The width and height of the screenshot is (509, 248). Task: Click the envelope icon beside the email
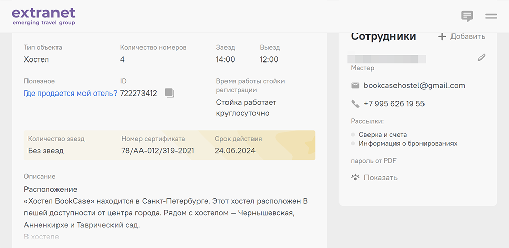coord(355,86)
